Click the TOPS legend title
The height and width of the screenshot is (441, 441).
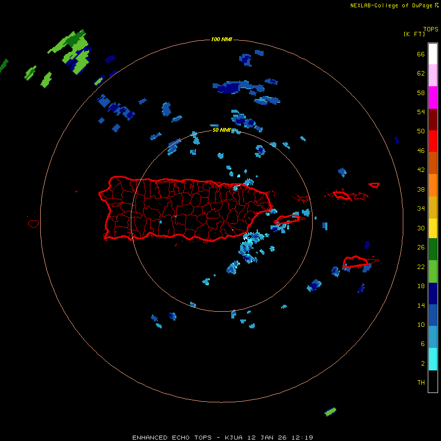coord(431,29)
